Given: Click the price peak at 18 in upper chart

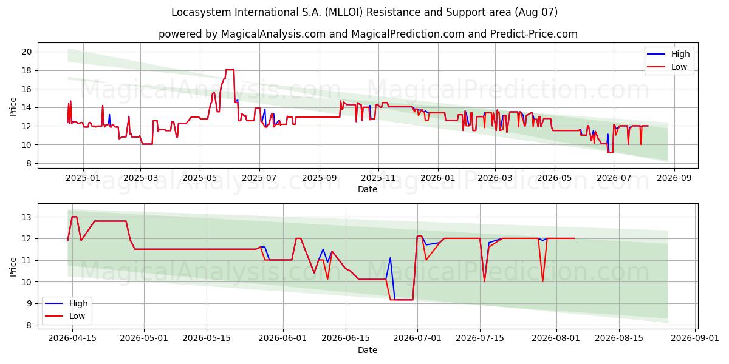Looking at the screenshot, I should click(x=230, y=70).
